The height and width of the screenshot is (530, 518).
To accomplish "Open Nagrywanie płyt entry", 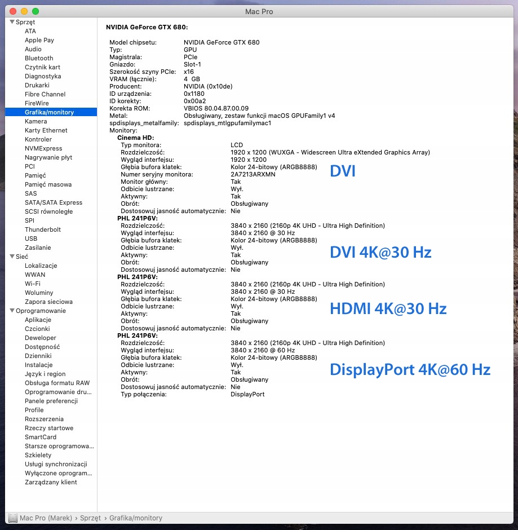I will click(x=48, y=157).
